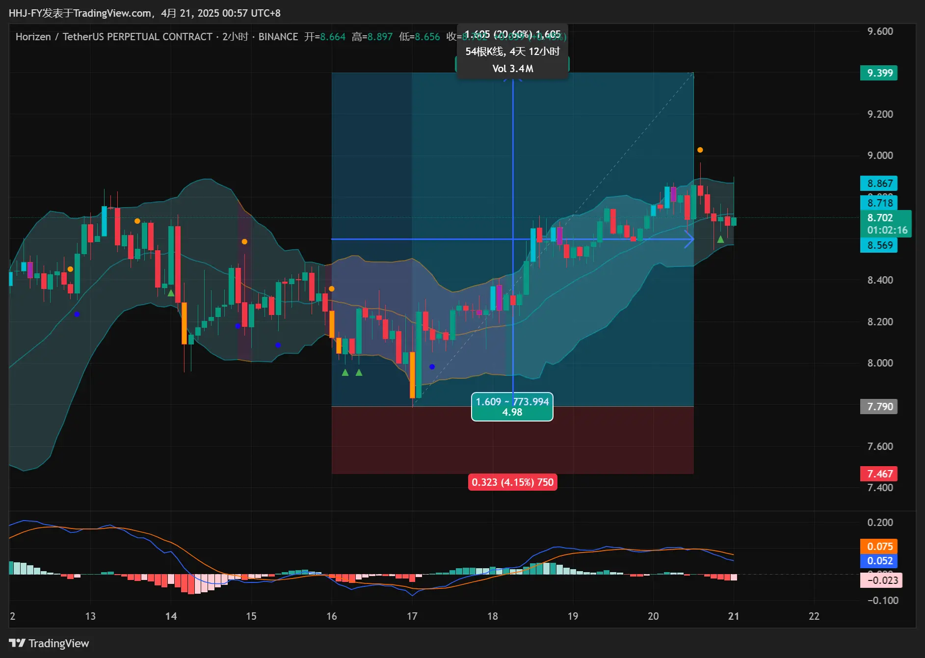Select date 18 on the time axis
The width and height of the screenshot is (925, 658).
[x=492, y=616]
